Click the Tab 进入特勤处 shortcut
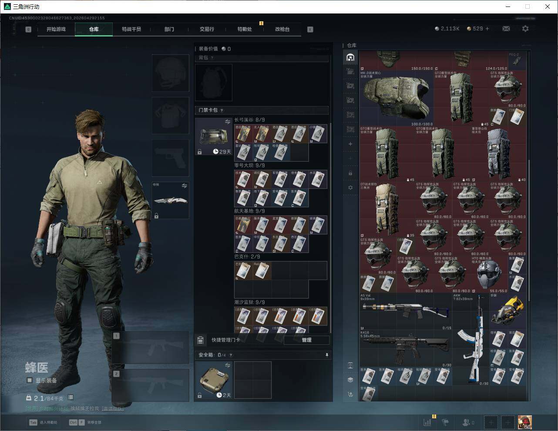 point(43,422)
